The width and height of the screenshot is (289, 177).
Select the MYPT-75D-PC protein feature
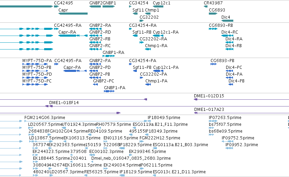pyautogui.click(x=35, y=84)
